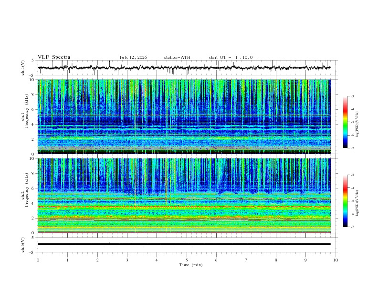Click the VLF Spectra title text

click(x=54, y=57)
